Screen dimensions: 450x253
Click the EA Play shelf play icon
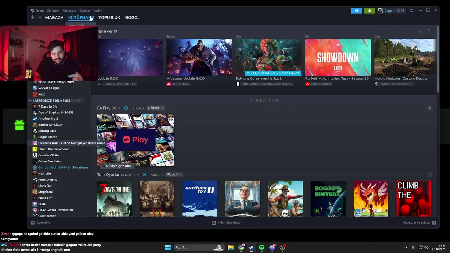pos(126,108)
